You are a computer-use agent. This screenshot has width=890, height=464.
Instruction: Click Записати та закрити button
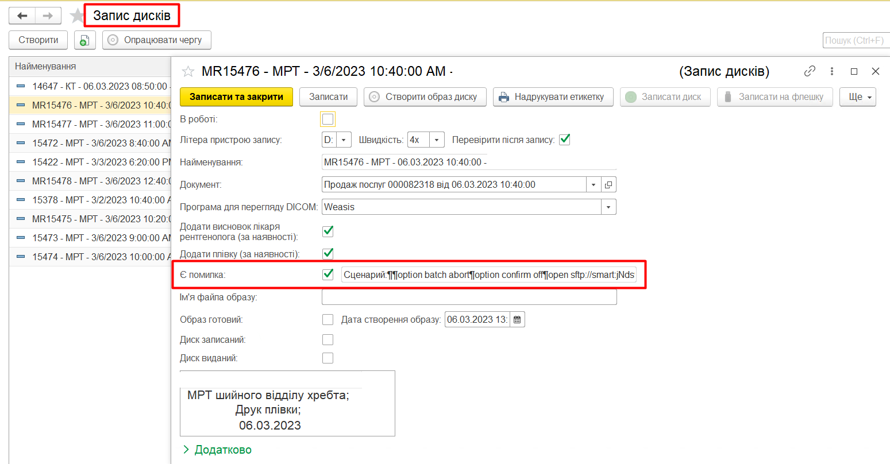(236, 97)
